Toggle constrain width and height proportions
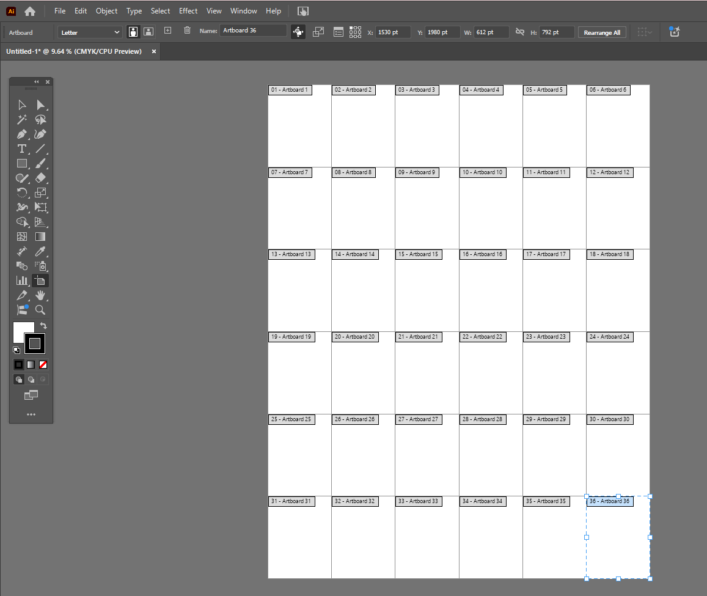The image size is (707, 596). [520, 32]
